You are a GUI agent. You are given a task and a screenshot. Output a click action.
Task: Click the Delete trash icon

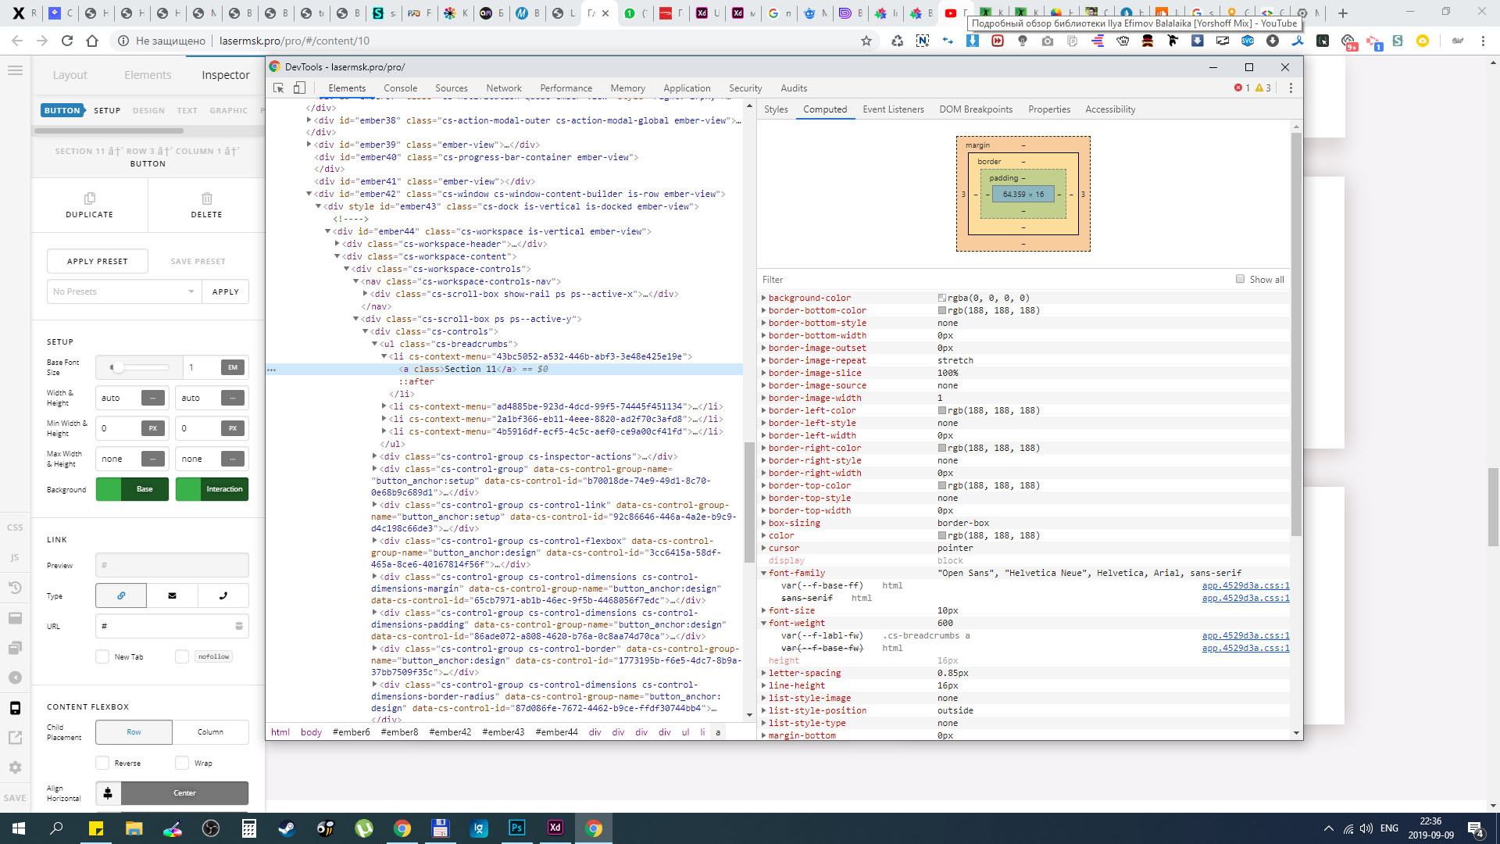(206, 198)
